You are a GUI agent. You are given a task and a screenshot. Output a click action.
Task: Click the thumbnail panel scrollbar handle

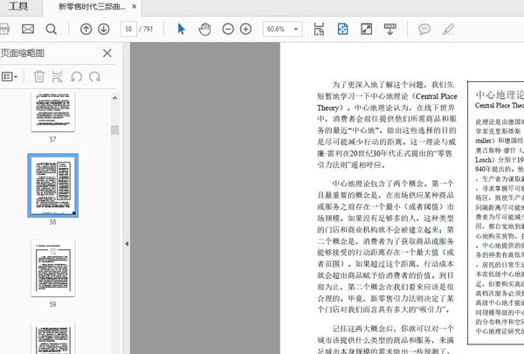115,130
